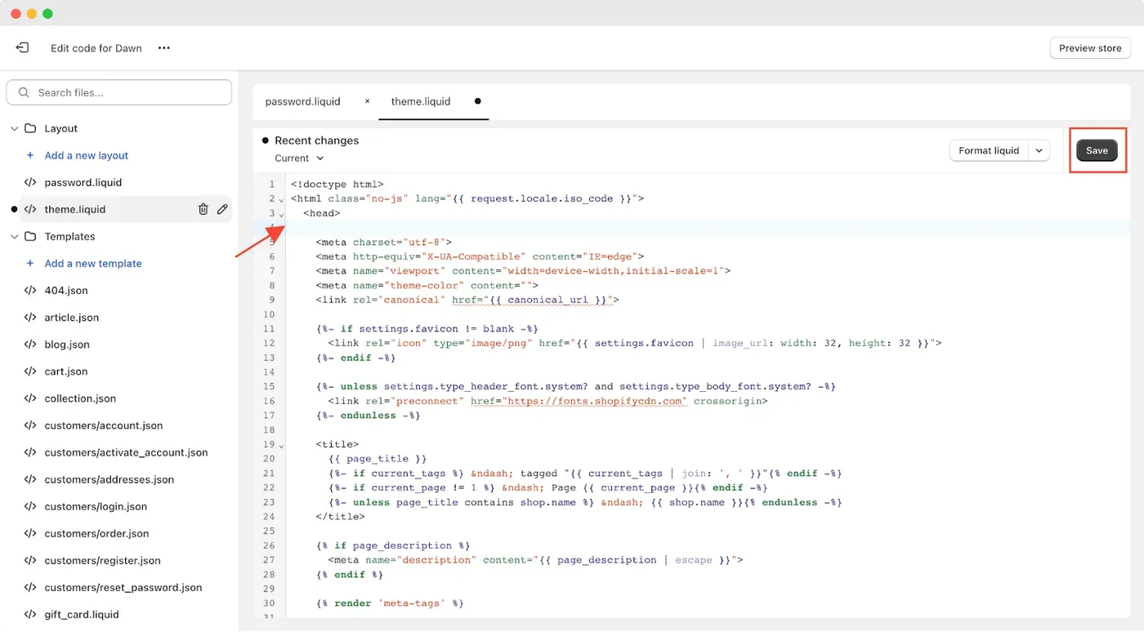Open the three-dot more actions menu
The width and height of the screenshot is (1144, 632).
164,48
